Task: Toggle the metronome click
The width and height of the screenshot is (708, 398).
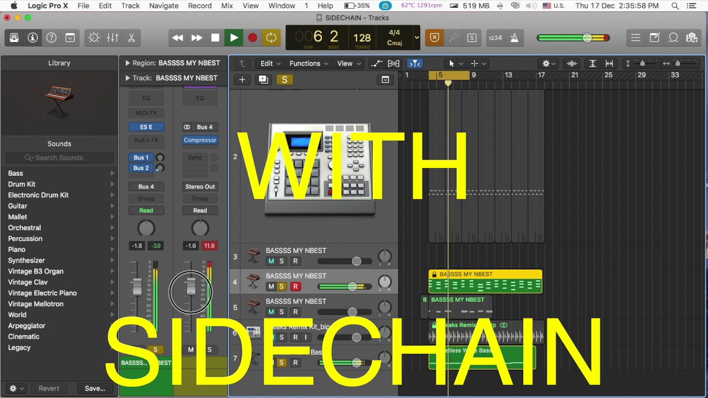Action: tap(514, 38)
